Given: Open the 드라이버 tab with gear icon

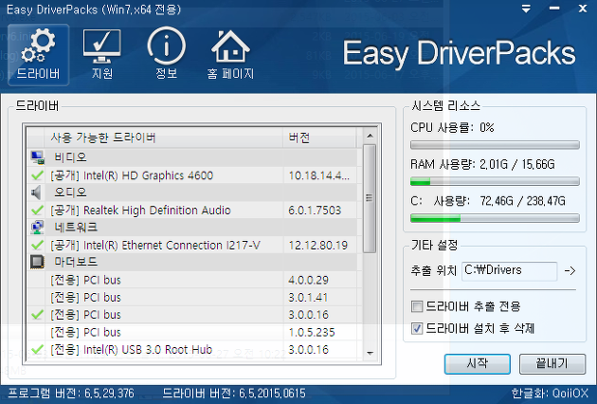Looking at the screenshot, I should [38, 54].
